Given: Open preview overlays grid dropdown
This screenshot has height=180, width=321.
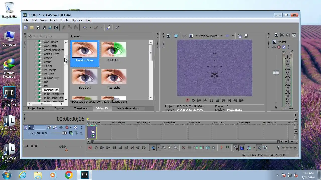Looking at the screenshot, I should (x=233, y=36).
